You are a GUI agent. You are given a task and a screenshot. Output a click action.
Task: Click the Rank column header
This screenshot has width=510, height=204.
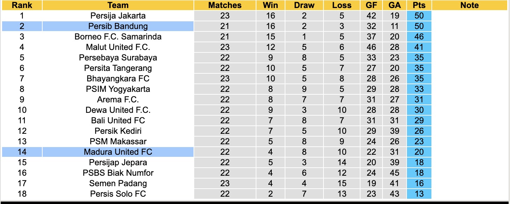[x=22, y=5]
